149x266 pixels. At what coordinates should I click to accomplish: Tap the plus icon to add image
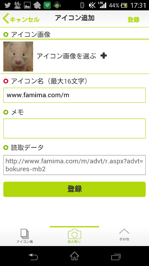click(103, 56)
